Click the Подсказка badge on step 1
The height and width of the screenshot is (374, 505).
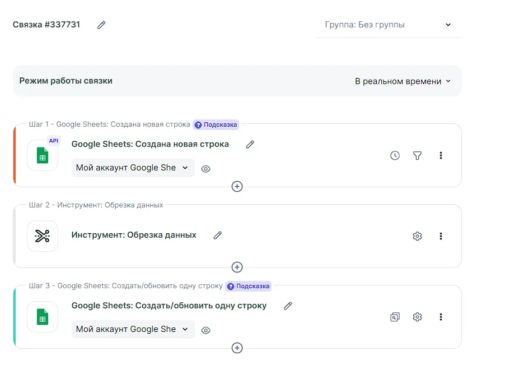click(x=216, y=124)
